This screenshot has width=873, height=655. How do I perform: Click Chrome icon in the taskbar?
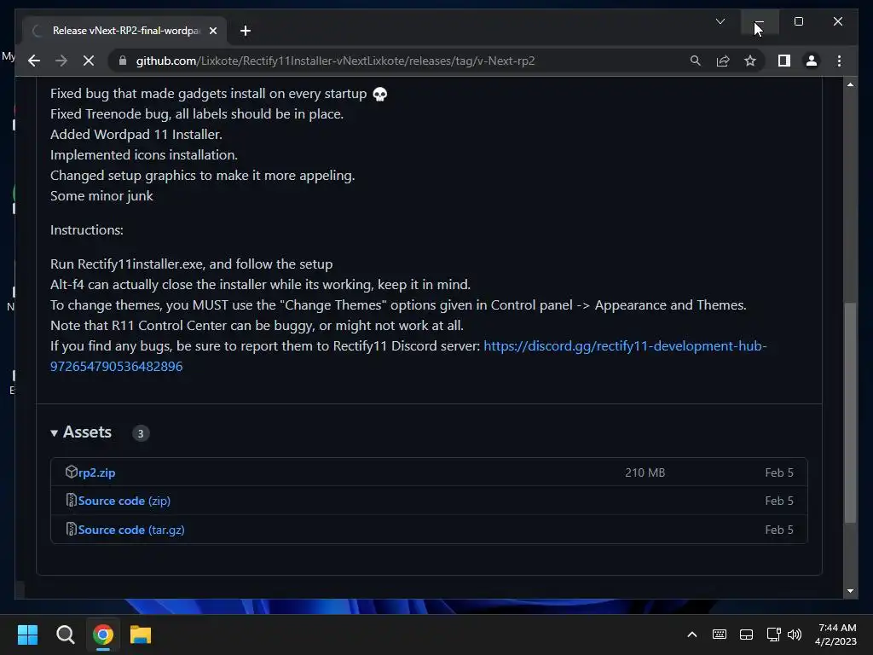103,635
